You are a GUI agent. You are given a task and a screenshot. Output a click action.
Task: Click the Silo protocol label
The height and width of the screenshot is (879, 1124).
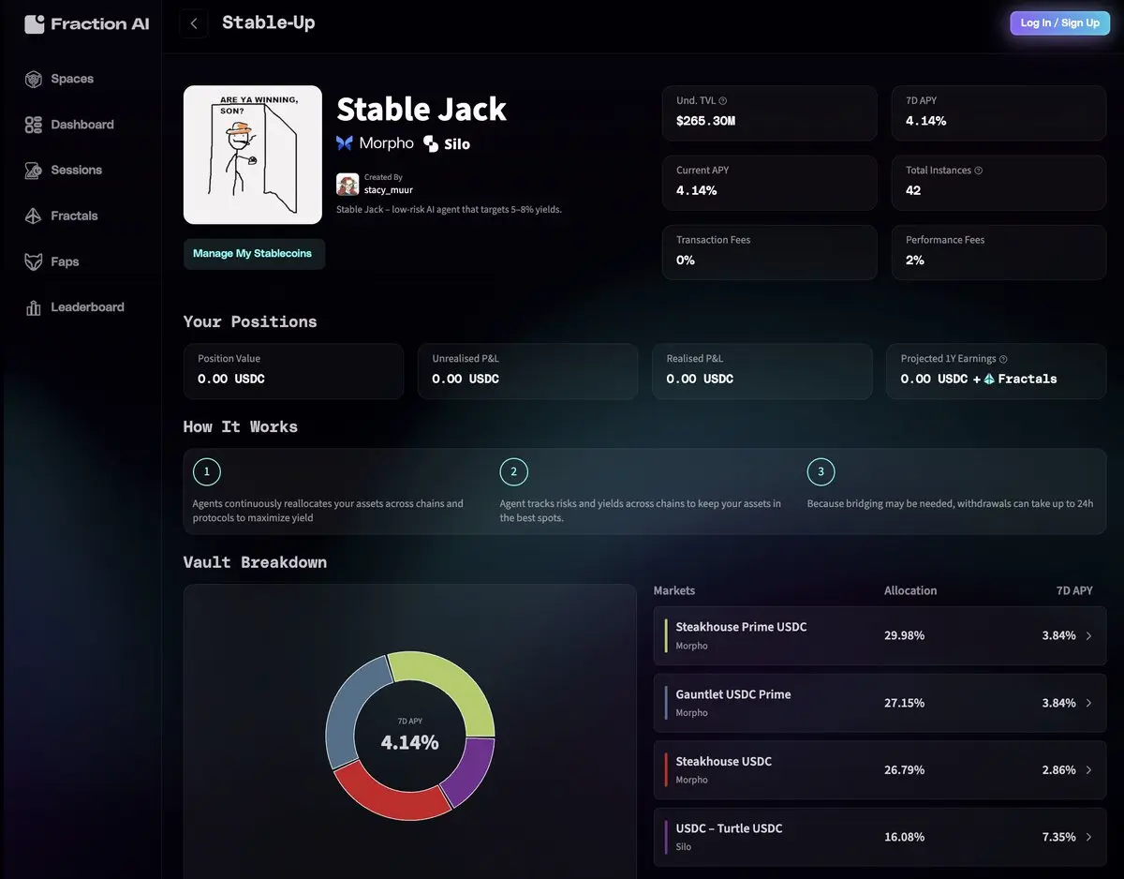point(457,144)
